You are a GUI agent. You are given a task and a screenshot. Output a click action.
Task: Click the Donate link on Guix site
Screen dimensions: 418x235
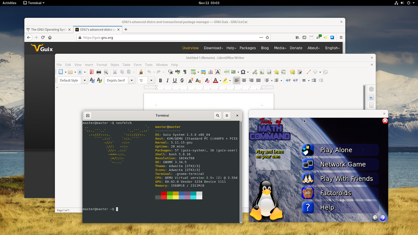(x=296, y=48)
